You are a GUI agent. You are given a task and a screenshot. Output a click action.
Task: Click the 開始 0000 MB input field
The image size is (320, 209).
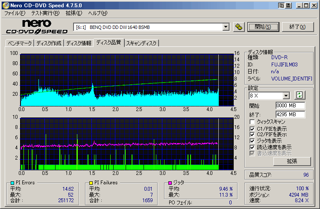(290, 106)
